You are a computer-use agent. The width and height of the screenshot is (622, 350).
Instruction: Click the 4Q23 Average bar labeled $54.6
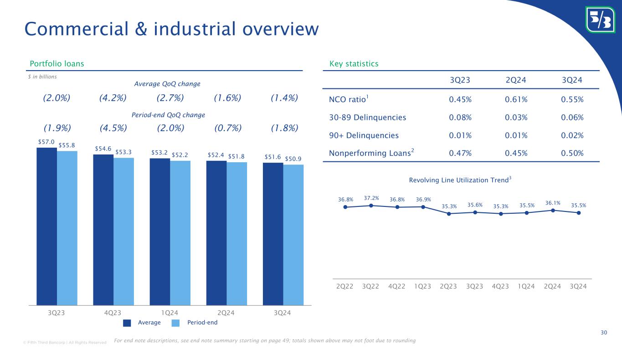(x=103, y=229)
